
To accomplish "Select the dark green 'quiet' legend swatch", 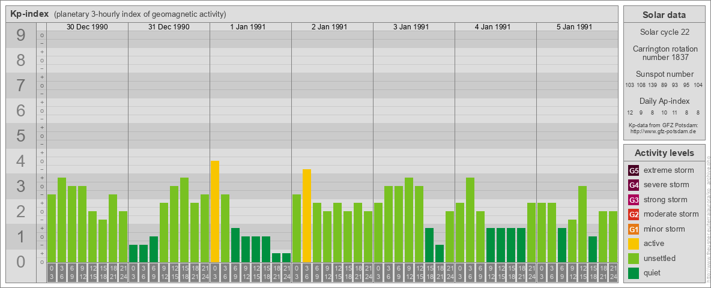I will pos(634,272).
